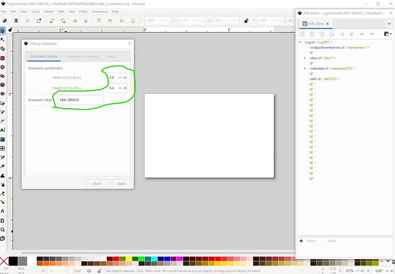Screen dimensions: 395x274
Task: Activate the Text tool
Action: point(2,130)
